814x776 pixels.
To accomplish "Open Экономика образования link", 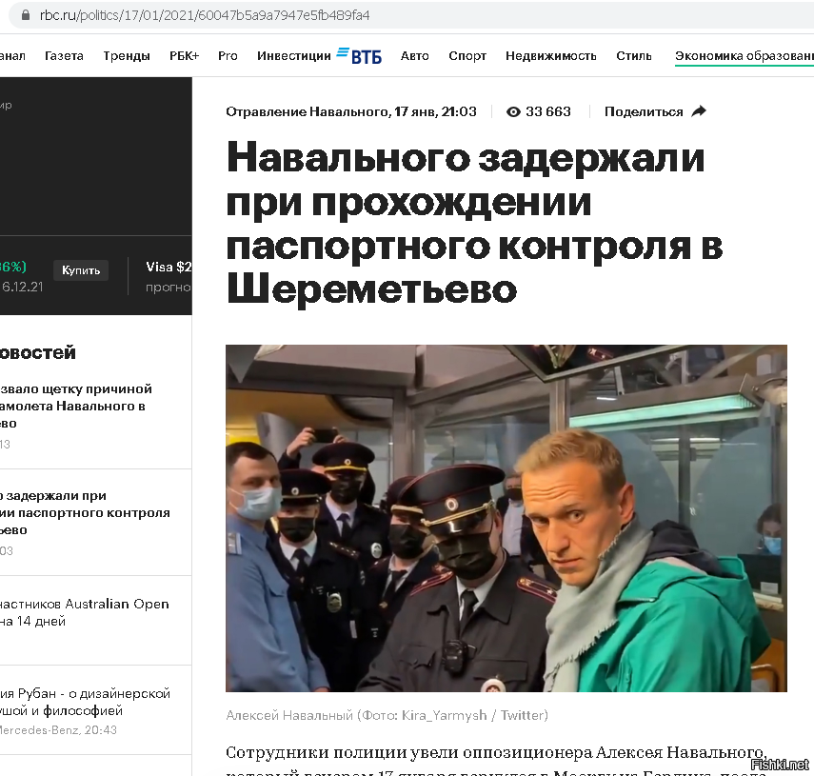I will (745, 55).
